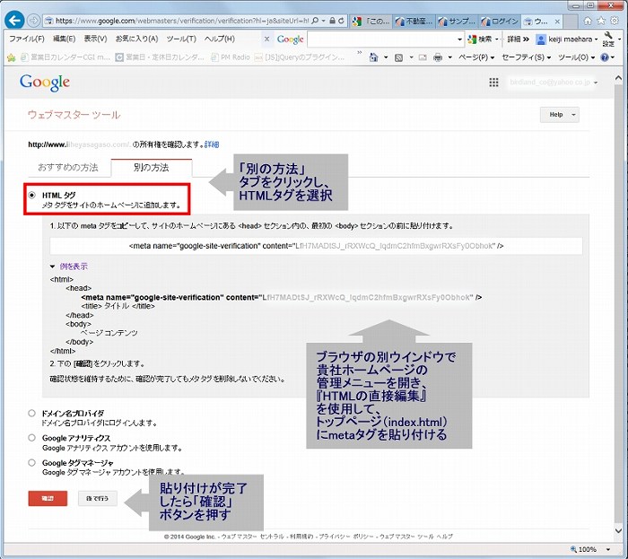628x559 pixels.
Task: Open Google toolbar 設定 wrench settings
Action: 608,39
